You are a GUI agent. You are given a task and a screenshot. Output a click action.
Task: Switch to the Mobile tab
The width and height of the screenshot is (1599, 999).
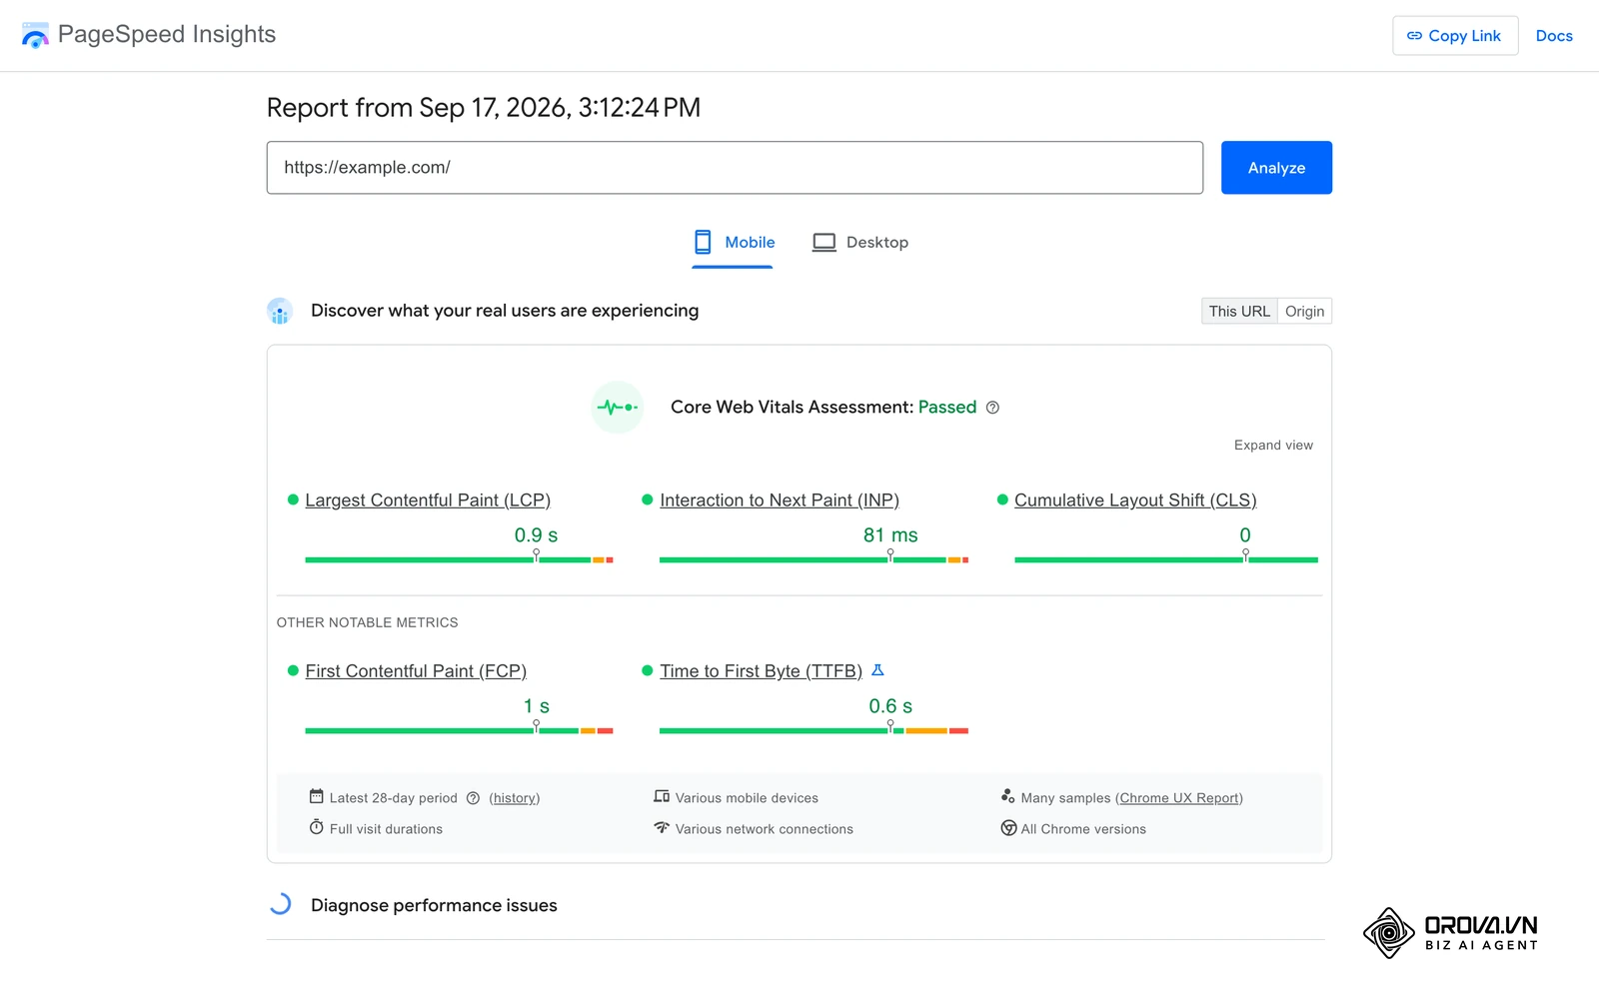click(x=734, y=243)
